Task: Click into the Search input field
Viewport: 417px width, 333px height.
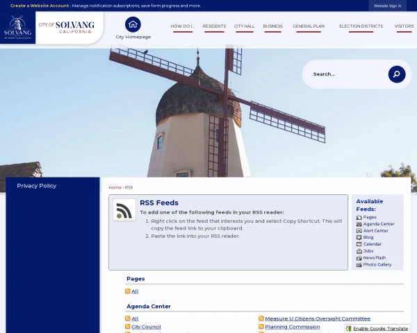Action: (347, 74)
